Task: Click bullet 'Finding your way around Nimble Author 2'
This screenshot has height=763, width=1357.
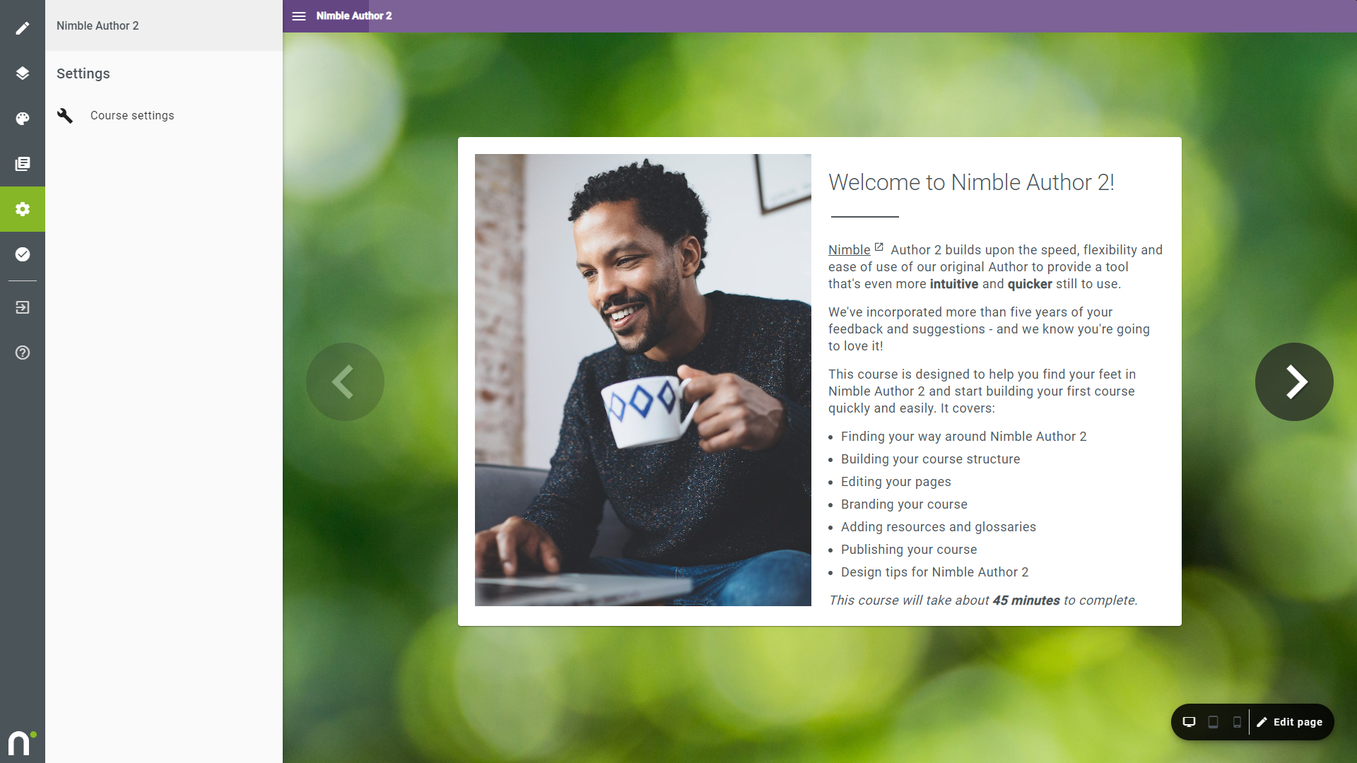Action: (963, 437)
